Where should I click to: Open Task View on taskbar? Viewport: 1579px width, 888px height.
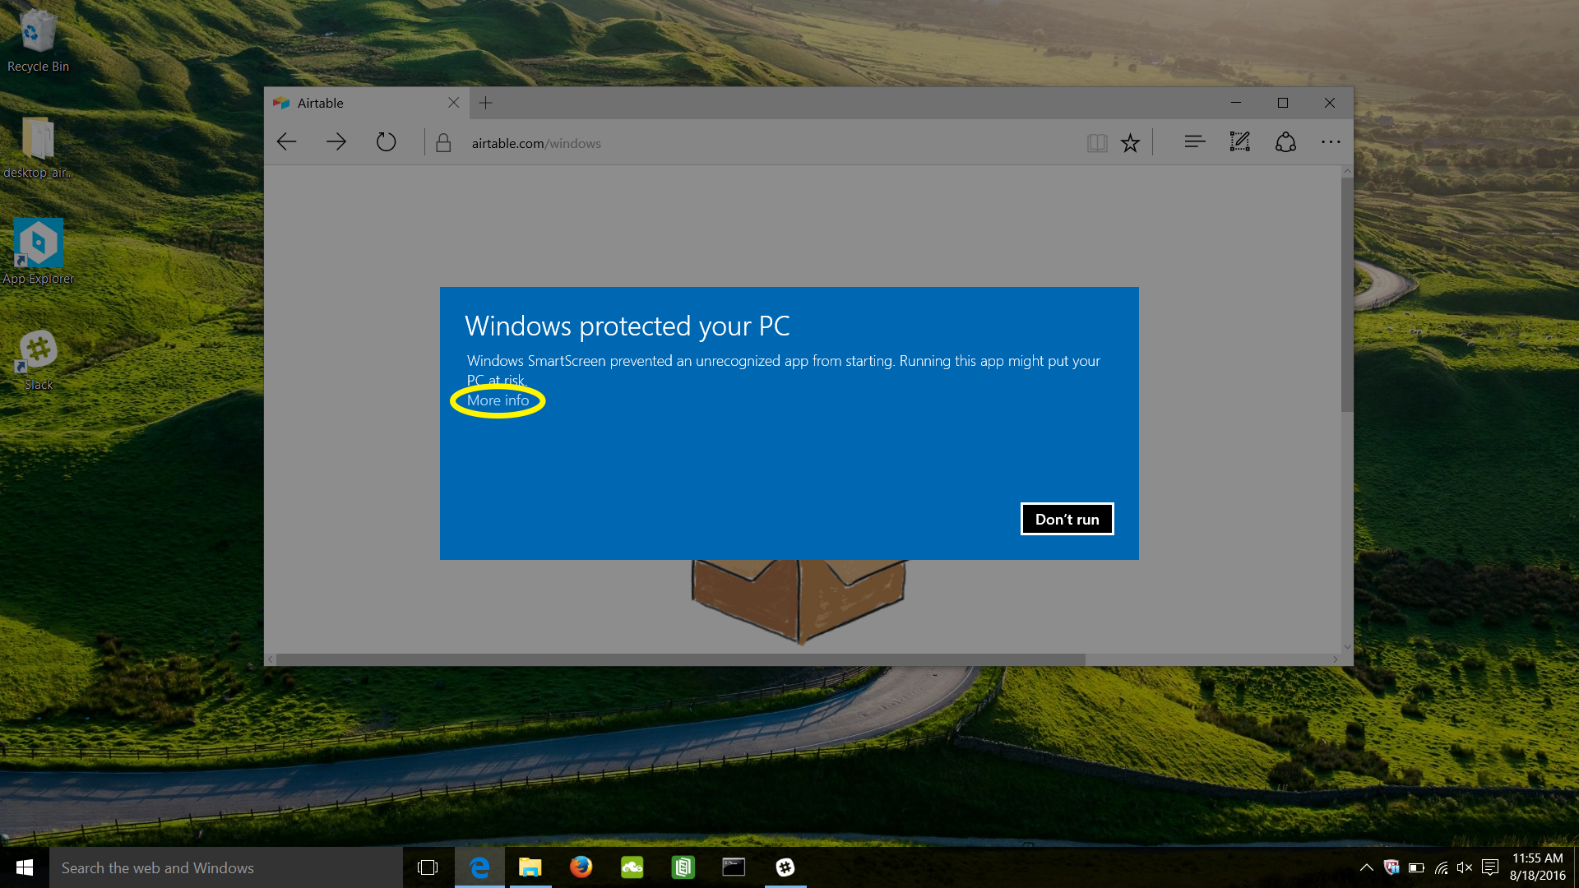tap(428, 867)
